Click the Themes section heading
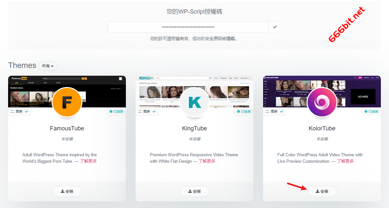This screenshot has width=389, height=208. 22,65
